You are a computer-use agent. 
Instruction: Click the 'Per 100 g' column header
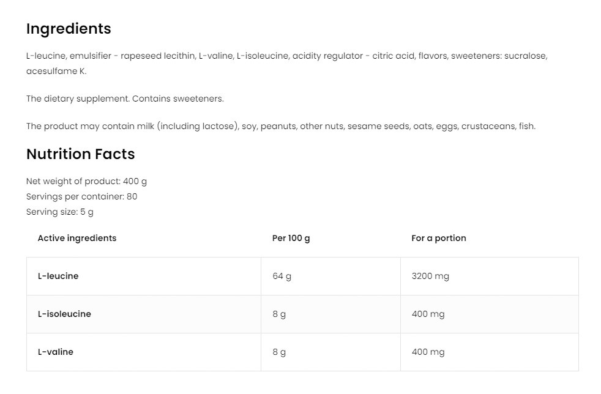(x=291, y=238)
